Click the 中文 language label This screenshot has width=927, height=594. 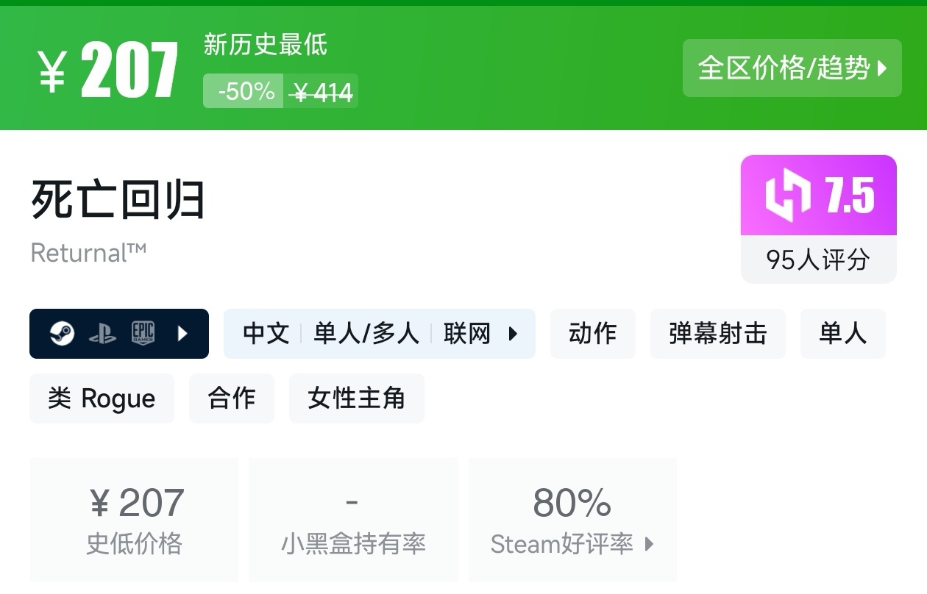coord(266,334)
